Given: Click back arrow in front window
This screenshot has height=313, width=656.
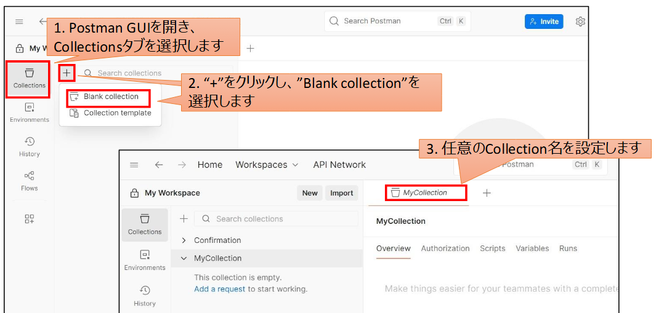Looking at the screenshot, I should tap(158, 165).
